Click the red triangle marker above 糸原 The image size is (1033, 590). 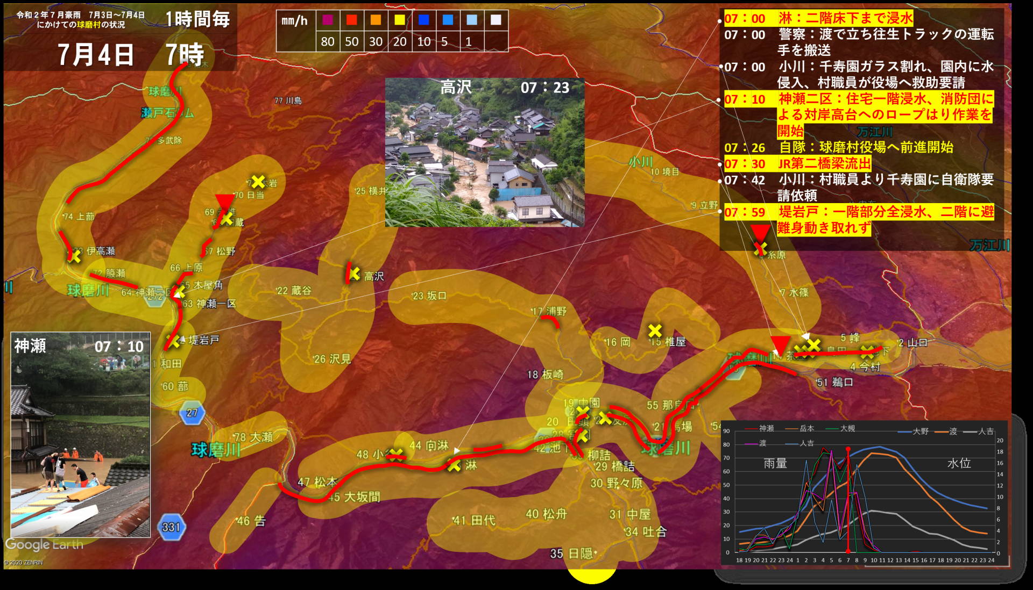[760, 234]
